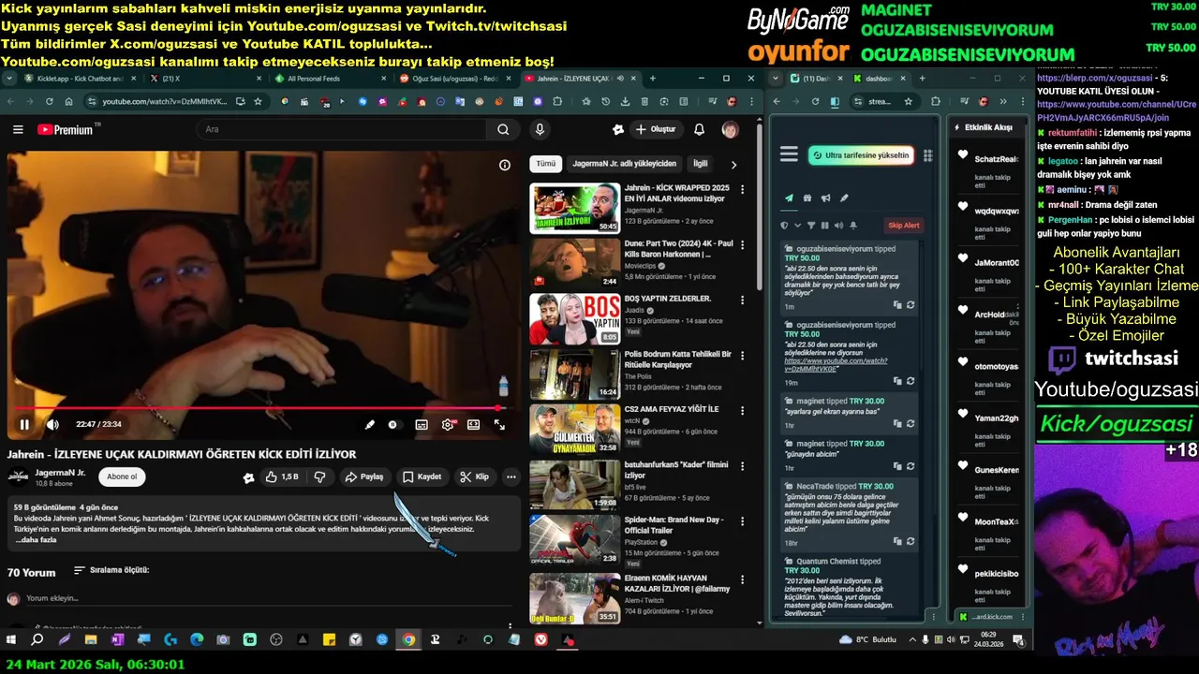
Task: Subscribe with the 'Abone ol' button
Action: click(122, 476)
